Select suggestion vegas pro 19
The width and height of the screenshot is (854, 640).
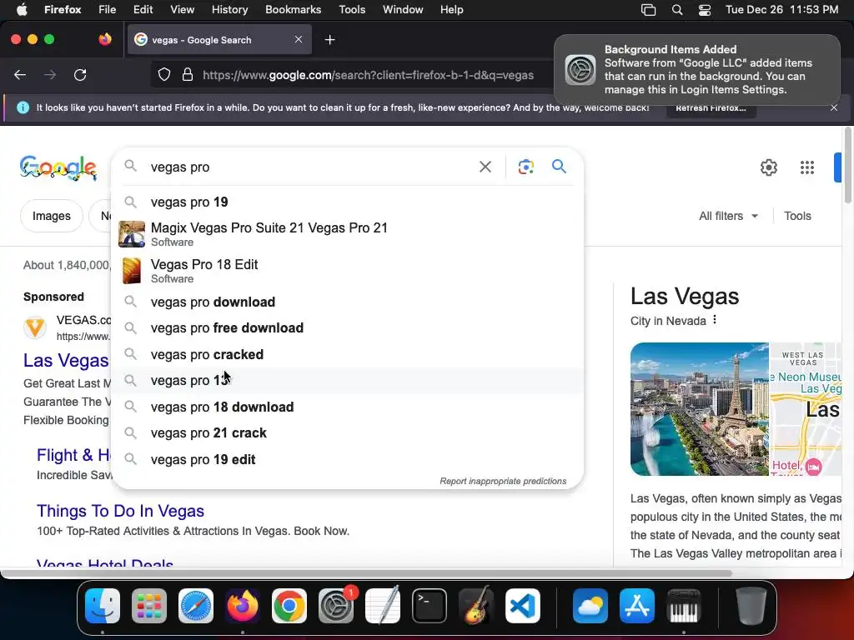tap(348, 202)
